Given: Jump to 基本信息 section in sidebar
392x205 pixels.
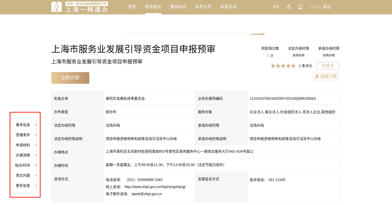Looking at the screenshot, I should 23,125.
